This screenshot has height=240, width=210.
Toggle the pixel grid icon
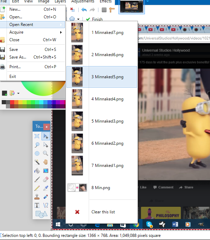tap(104, 10)
